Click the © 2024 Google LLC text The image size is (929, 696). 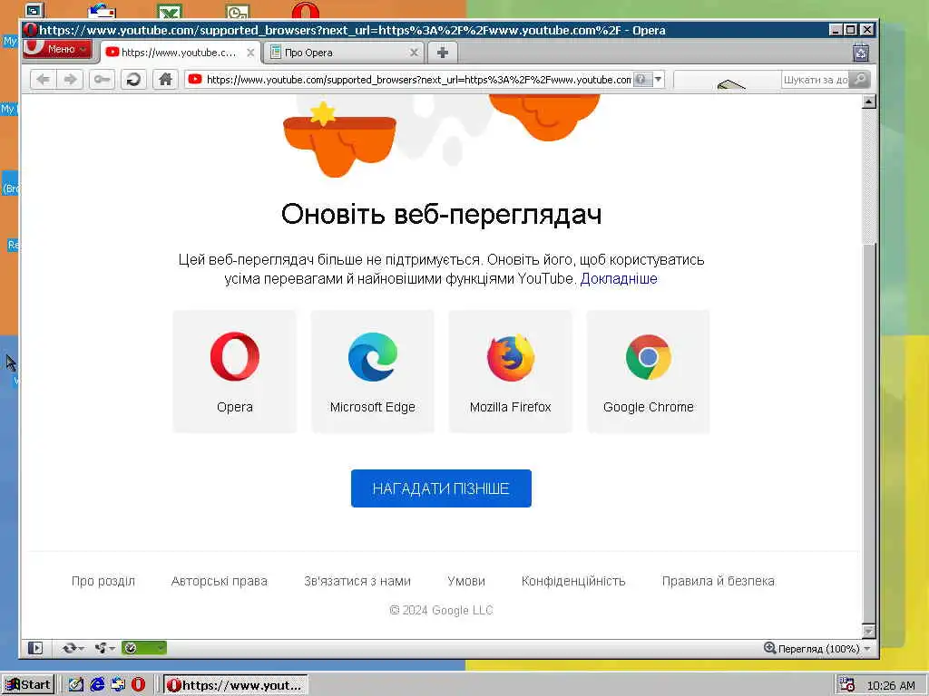coord(442,610)
